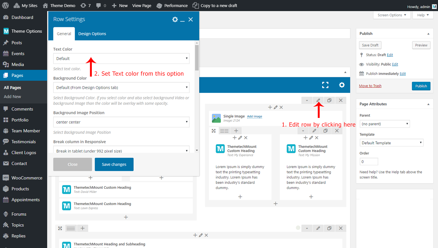
Task: Expand the Background Color dropdown
Action: coord(121,87)
